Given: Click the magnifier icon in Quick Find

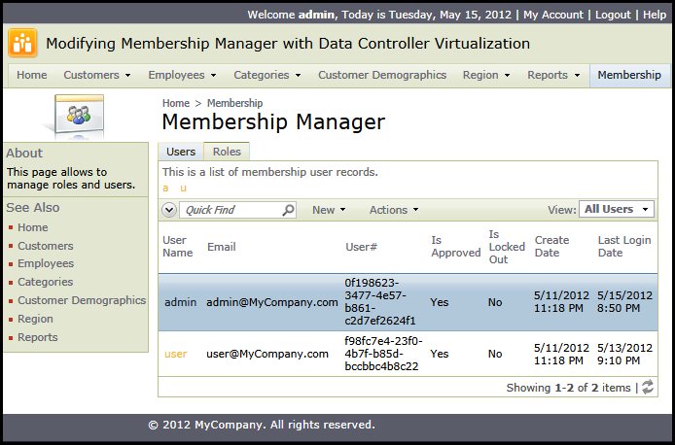Looking at the screenshot, I should pyautogui.click(x=288, y=210).
